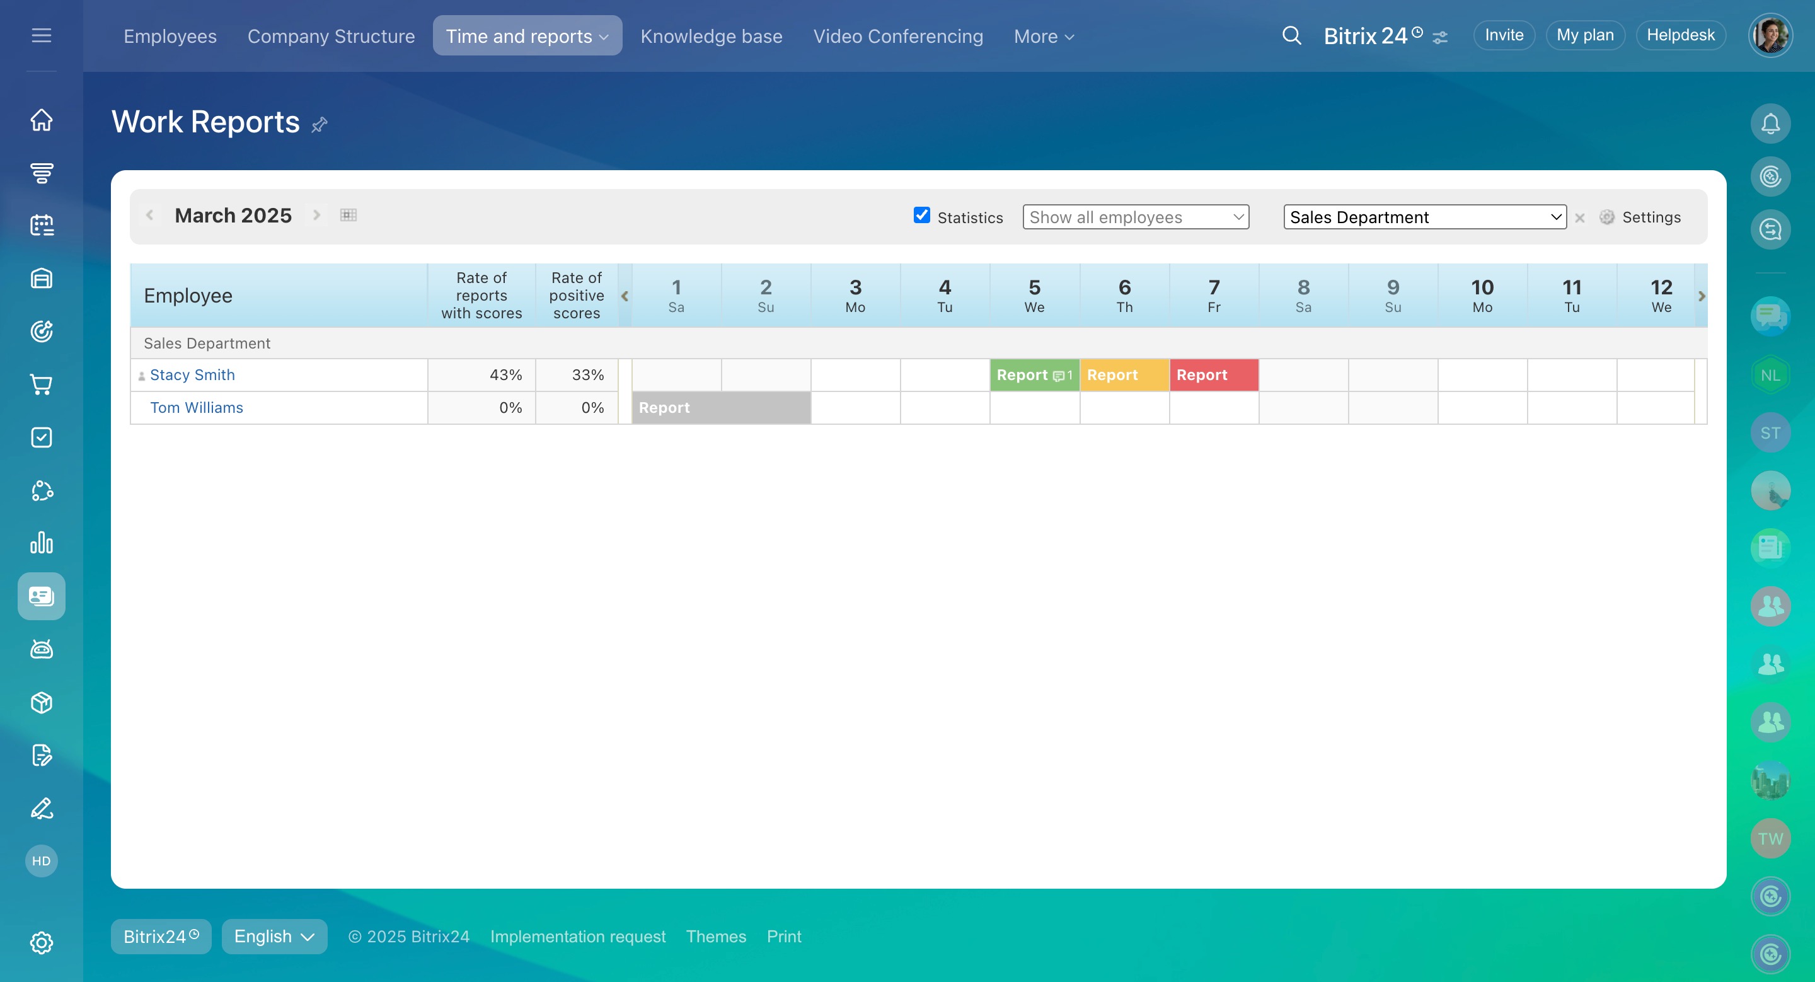Open the notifications bell on the right panel
This screenshot has height=982, width=1815.
click(1771, 124)
